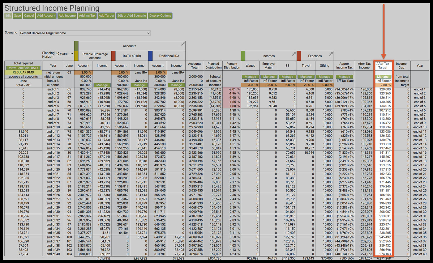Click the Add Income button
The width and height of the screenshot is (433, 263).
67,15
